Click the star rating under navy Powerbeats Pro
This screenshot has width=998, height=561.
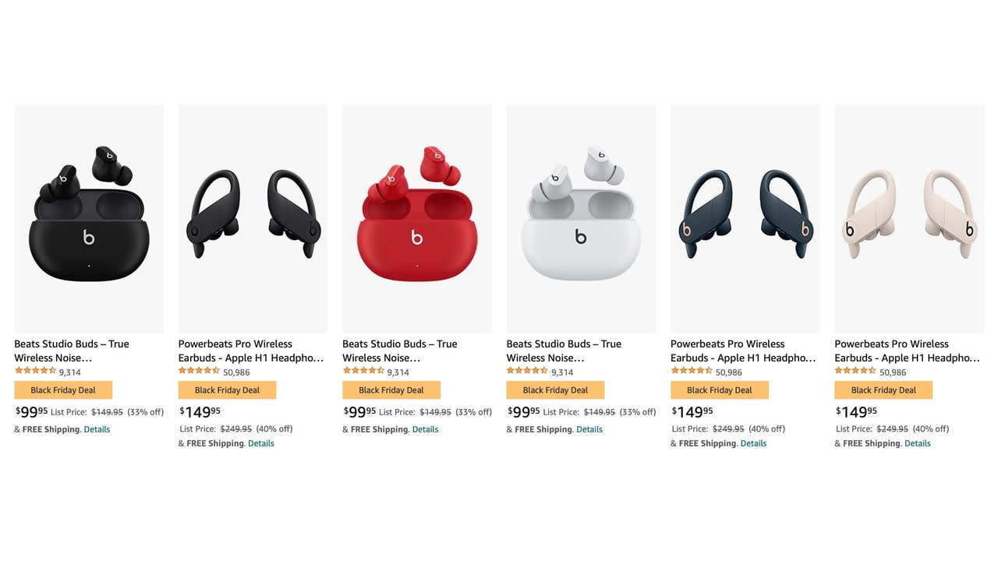click(x=692, y=371)
